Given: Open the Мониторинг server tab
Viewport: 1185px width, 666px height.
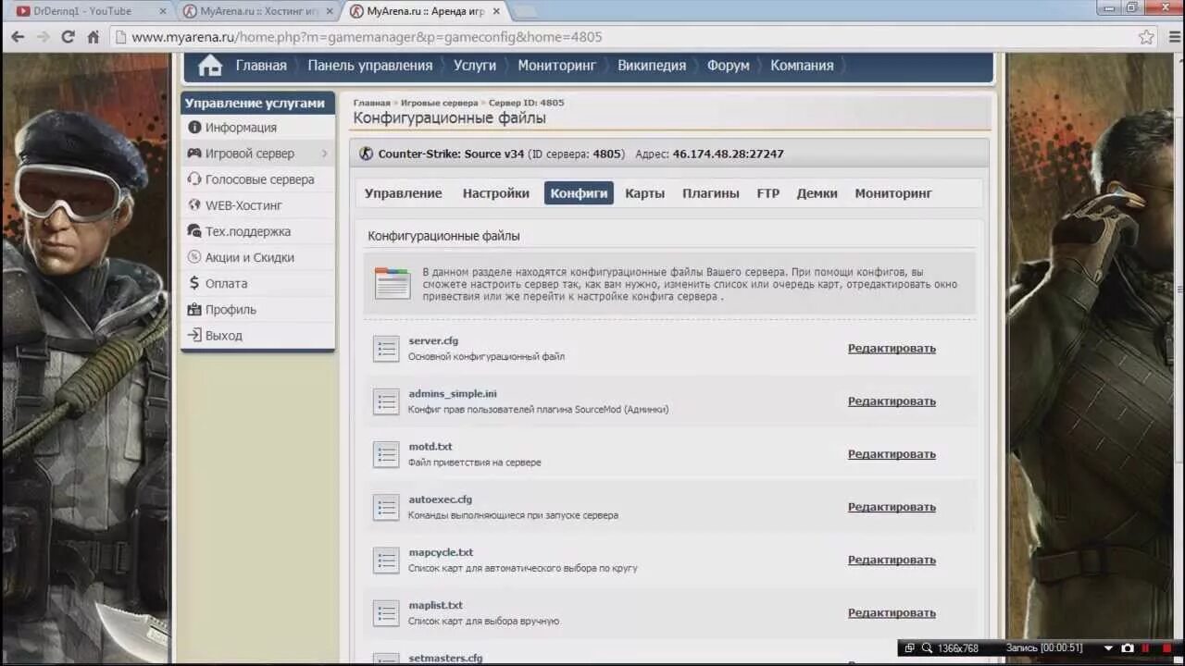Looking at the screenshot, I should [x=893, y=193].
